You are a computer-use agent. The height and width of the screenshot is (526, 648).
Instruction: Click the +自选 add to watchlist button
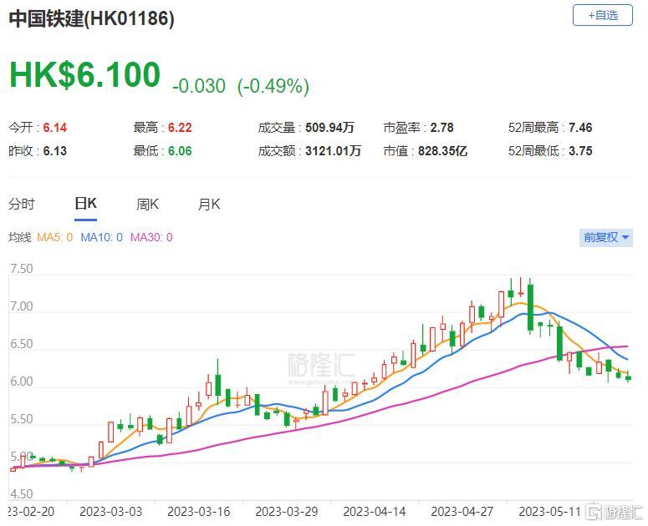click(x=602, y=15)
